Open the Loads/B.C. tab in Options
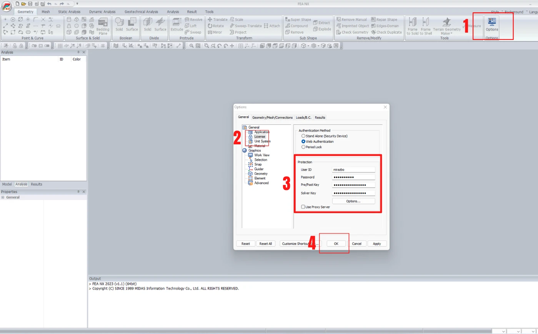The width and height of the screenshot is (538, 334). 303,117
